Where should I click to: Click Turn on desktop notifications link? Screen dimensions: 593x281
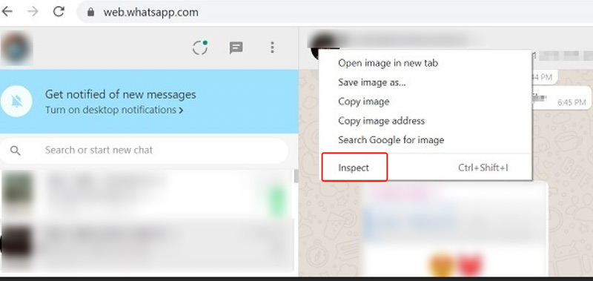point(114,110)
